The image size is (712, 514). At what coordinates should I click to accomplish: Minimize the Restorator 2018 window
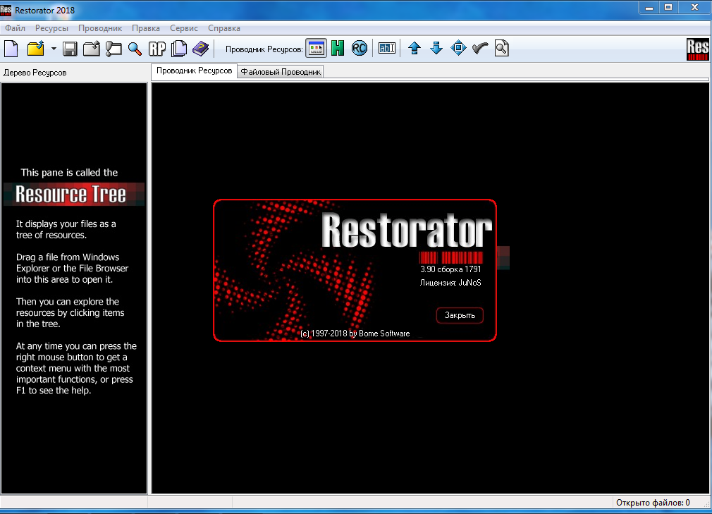pos(649,8)
